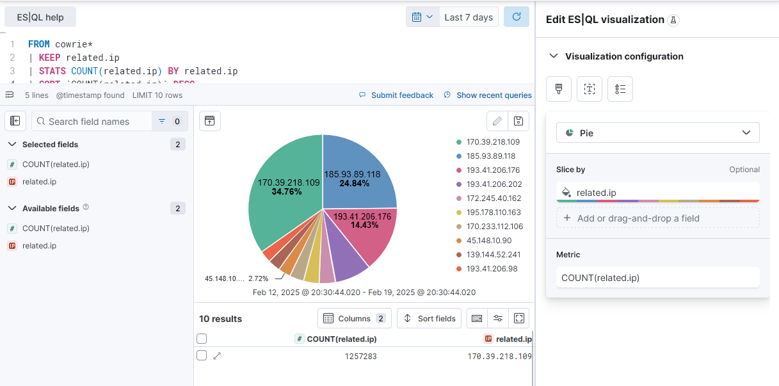Viewport: 779px width, 386px height.
Task: Open the Pie chart type dropdown
Action: (657, 133)
